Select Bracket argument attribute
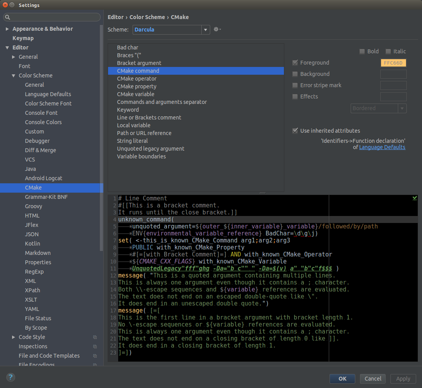 click(196, 63)
